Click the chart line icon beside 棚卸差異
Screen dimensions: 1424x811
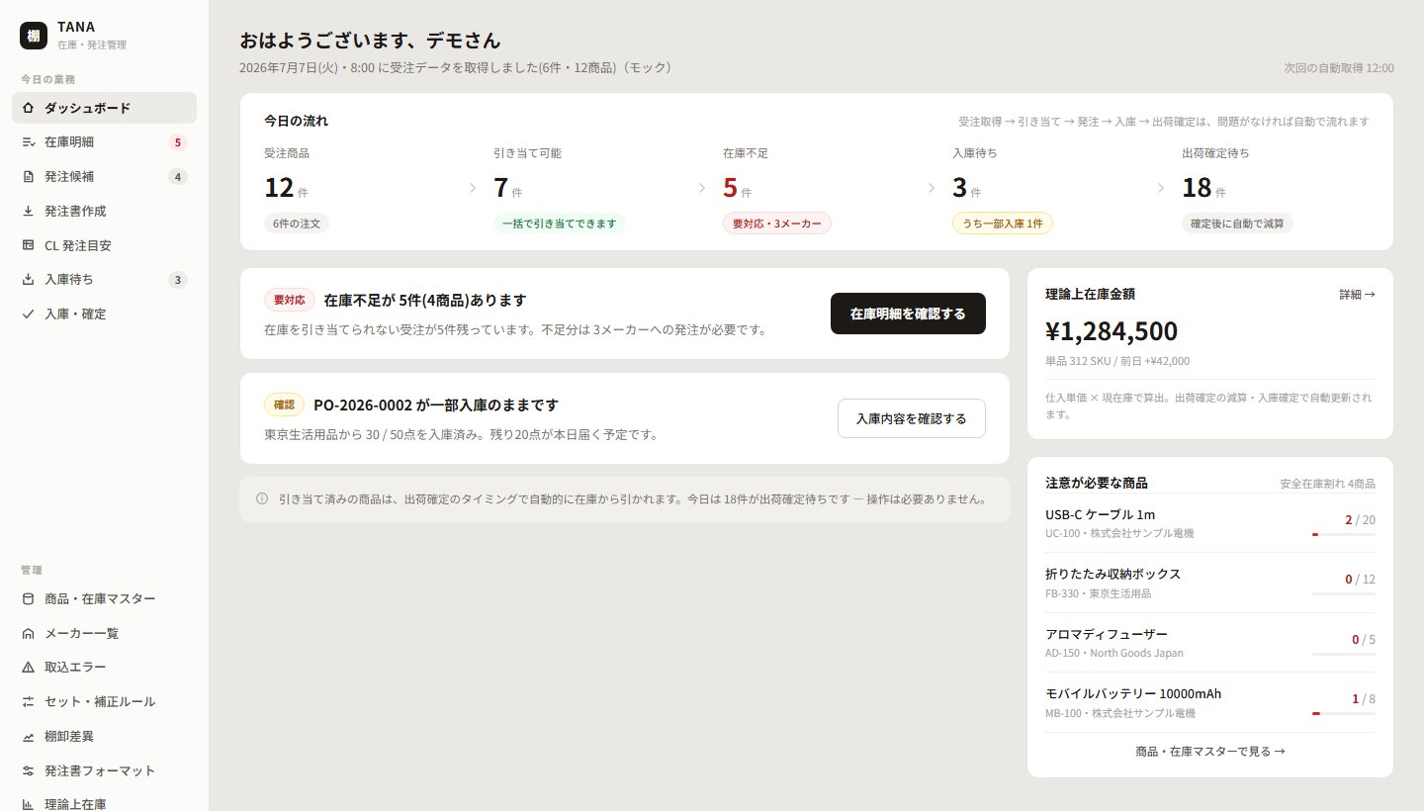point(28,736)
